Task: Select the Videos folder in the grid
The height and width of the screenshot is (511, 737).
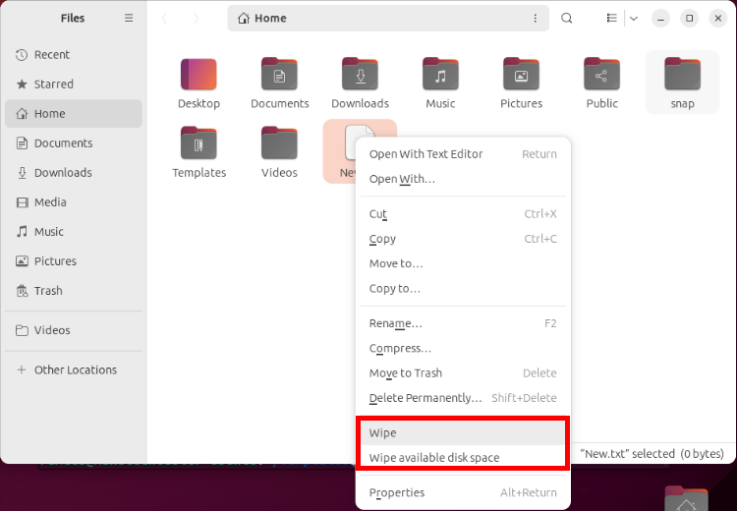Action: point(279,143)
